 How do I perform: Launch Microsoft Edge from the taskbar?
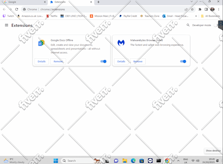(x=133, y=160)
